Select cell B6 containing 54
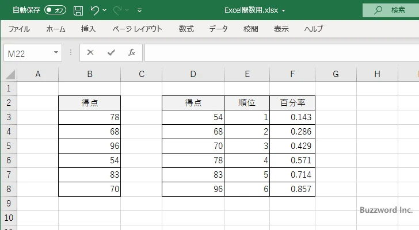This screenshot has width=419, height=230. (90, 160)
